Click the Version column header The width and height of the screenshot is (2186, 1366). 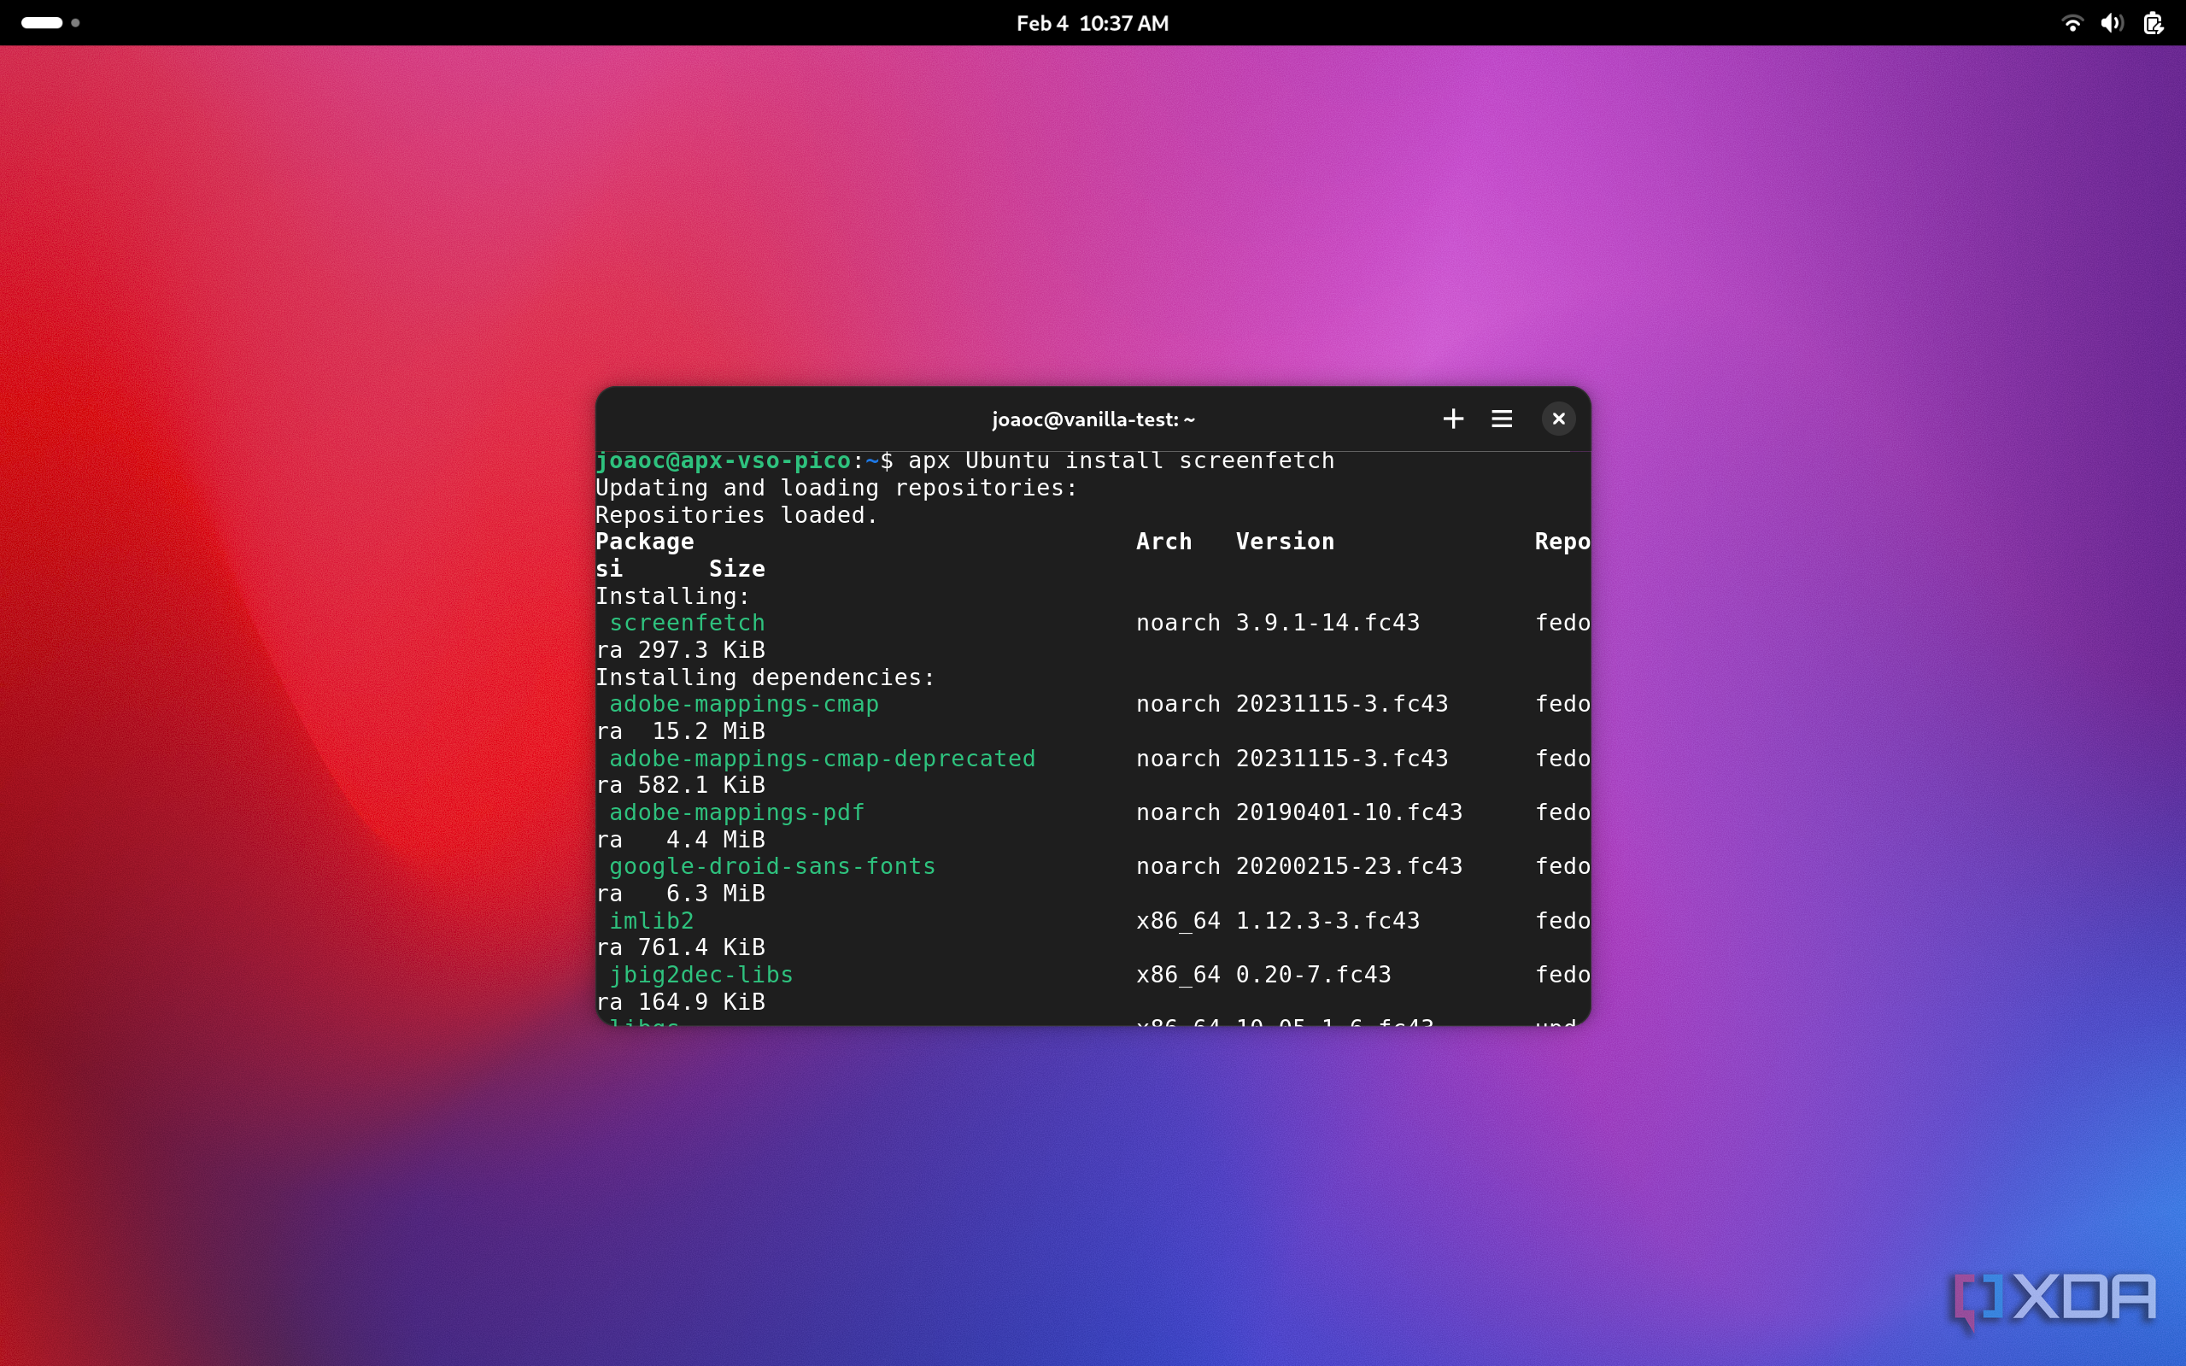point(1285,542)
